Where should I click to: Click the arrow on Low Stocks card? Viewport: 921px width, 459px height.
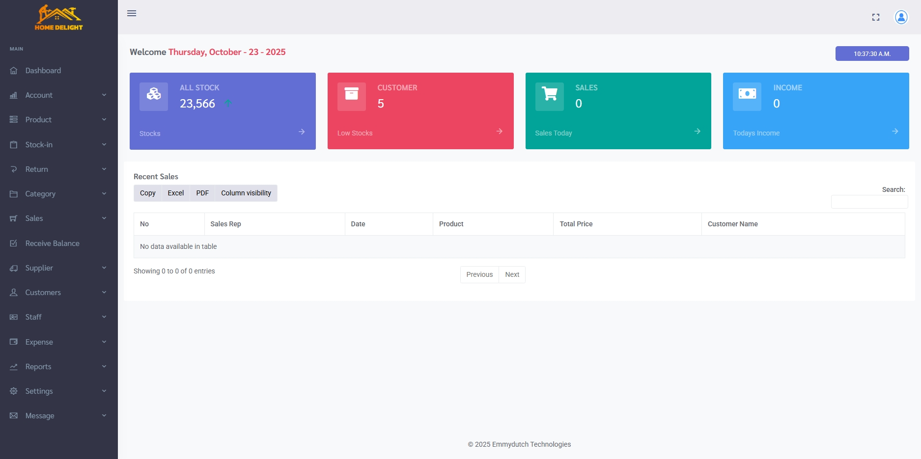pos(500,131)
